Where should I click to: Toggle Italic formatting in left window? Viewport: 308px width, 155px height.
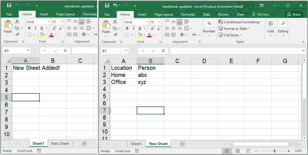[x=35, y=28]
